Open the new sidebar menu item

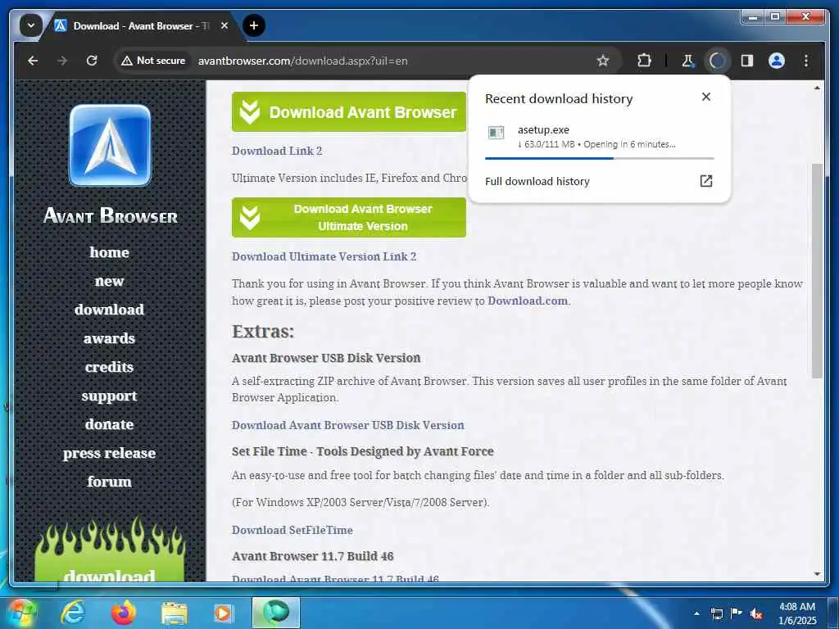(x=109, y=281)
